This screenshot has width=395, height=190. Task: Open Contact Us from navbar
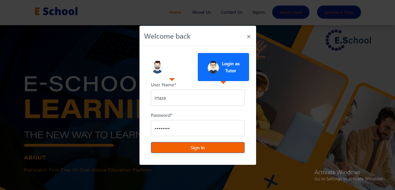(x=231, y=12)
